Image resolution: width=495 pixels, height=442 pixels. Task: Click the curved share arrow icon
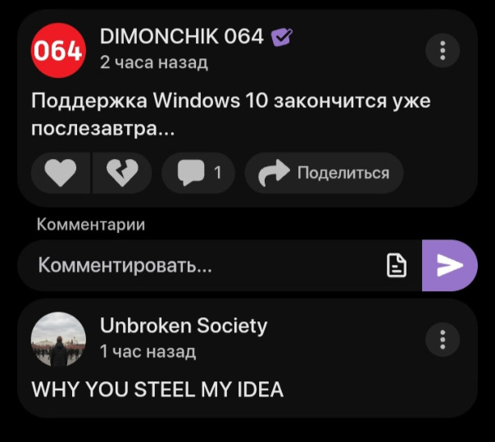(274, 173)
